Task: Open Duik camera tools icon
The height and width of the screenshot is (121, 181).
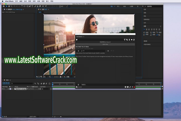Action: pyautogui.click(x=131, y=40)
